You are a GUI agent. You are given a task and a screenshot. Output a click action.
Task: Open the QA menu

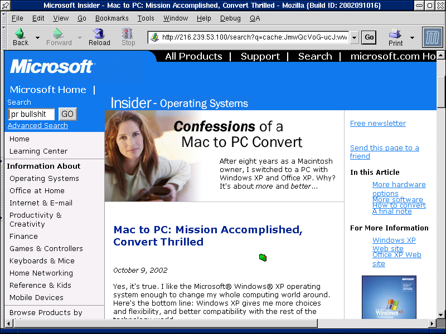[x=255, y=18]
